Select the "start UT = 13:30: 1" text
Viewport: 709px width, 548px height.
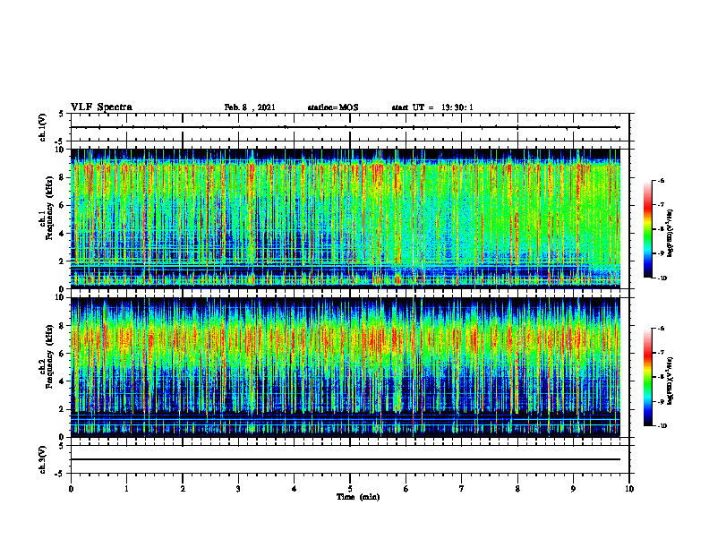(x=432, y=107)
